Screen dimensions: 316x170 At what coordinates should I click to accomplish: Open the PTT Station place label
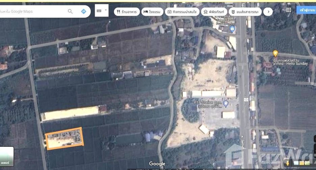point(208,104)
